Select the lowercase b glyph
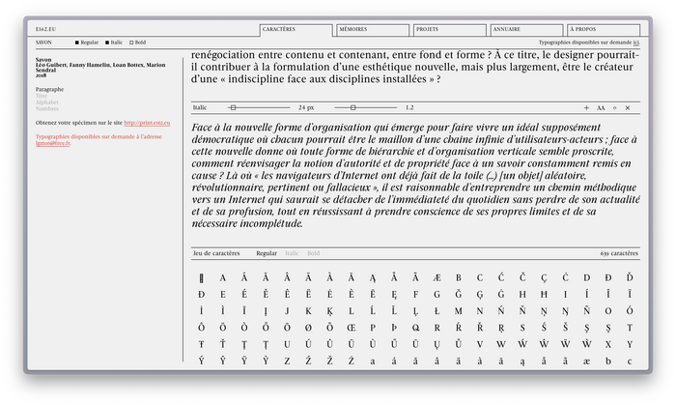 pyautogui.click(x=607, y=361)
